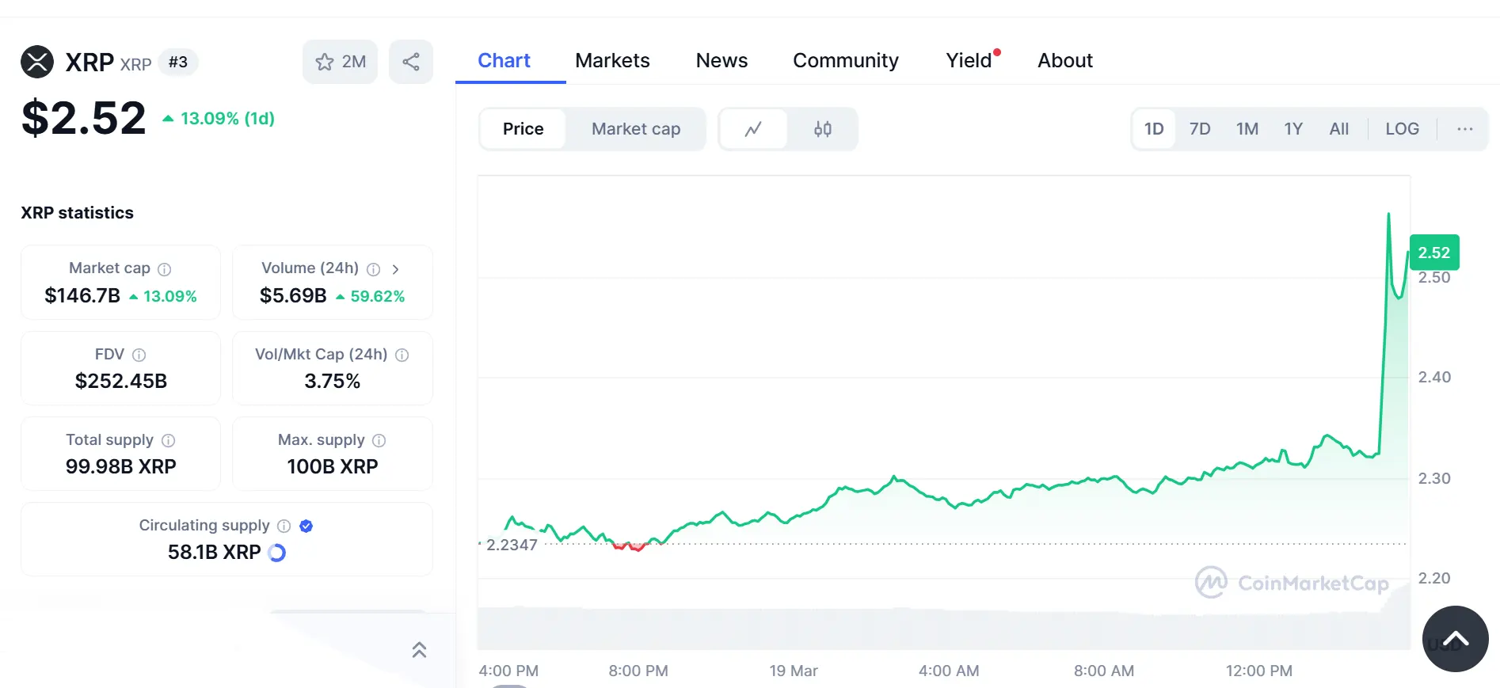Click Market cap info icon
Viewport: 1500px width, 688px height.
coord(165,269)
